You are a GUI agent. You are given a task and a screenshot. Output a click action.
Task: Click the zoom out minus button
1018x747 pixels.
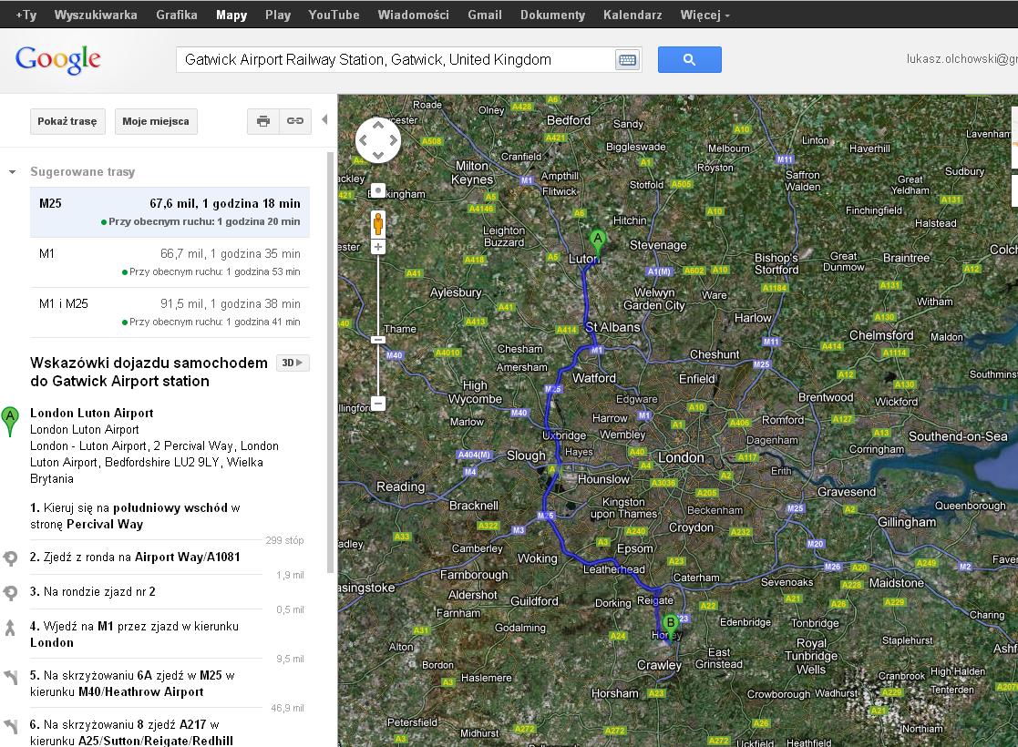(x=378, y=403)
